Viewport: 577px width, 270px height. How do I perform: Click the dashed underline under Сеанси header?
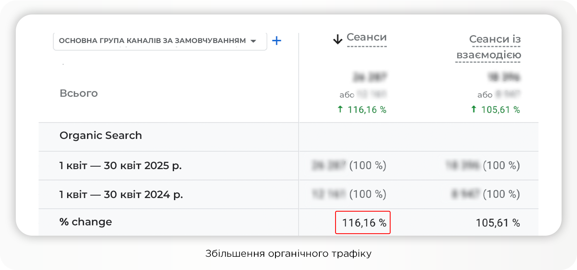point(366,45)
